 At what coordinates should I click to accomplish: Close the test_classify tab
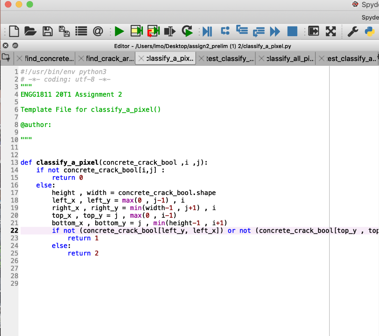201,58
